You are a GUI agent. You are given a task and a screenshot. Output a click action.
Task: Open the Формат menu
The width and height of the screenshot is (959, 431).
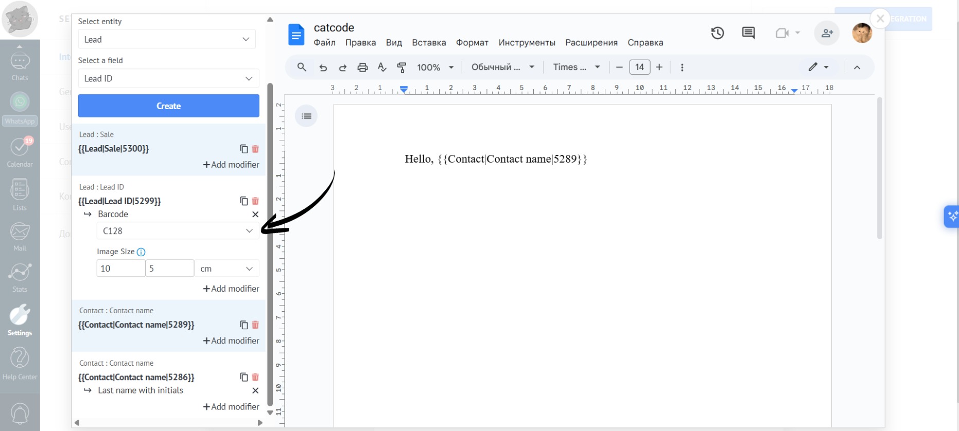[472, 43]
